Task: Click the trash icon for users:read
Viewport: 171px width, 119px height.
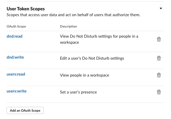Action: pos(159,75)
